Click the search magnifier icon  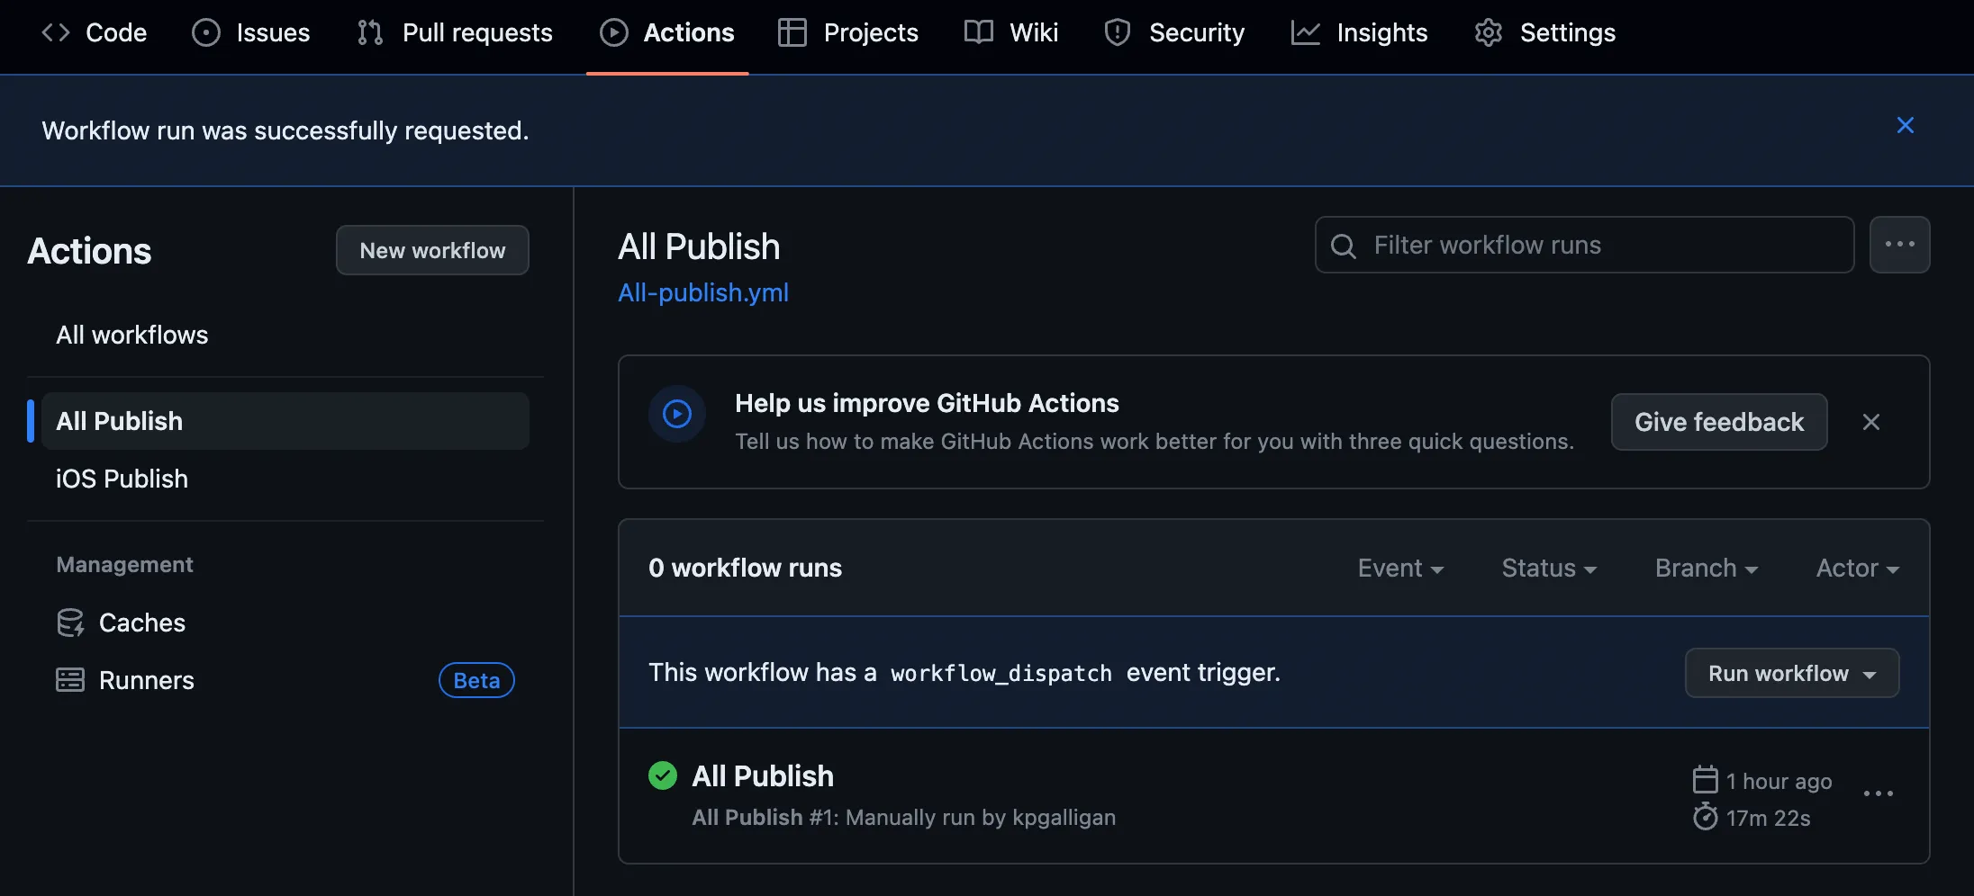pyautogui.click(x=1344, y=246)
